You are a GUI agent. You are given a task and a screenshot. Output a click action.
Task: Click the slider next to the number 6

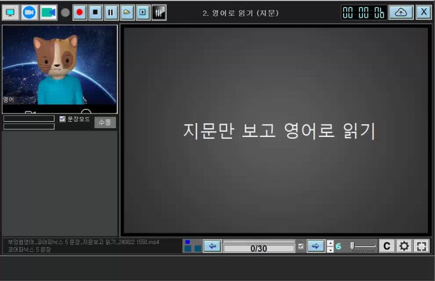(x=362, y=246)
